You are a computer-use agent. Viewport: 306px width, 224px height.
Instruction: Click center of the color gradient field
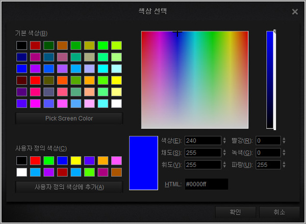(x=194, y=80)
